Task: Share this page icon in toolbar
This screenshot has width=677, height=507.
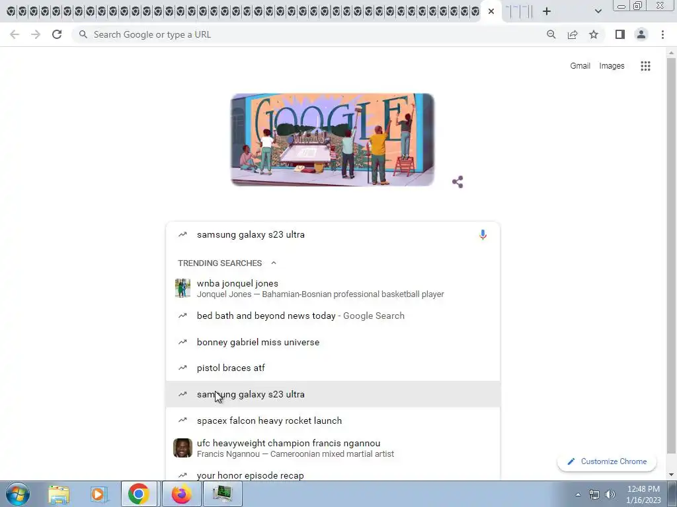Action: (573, 34)
